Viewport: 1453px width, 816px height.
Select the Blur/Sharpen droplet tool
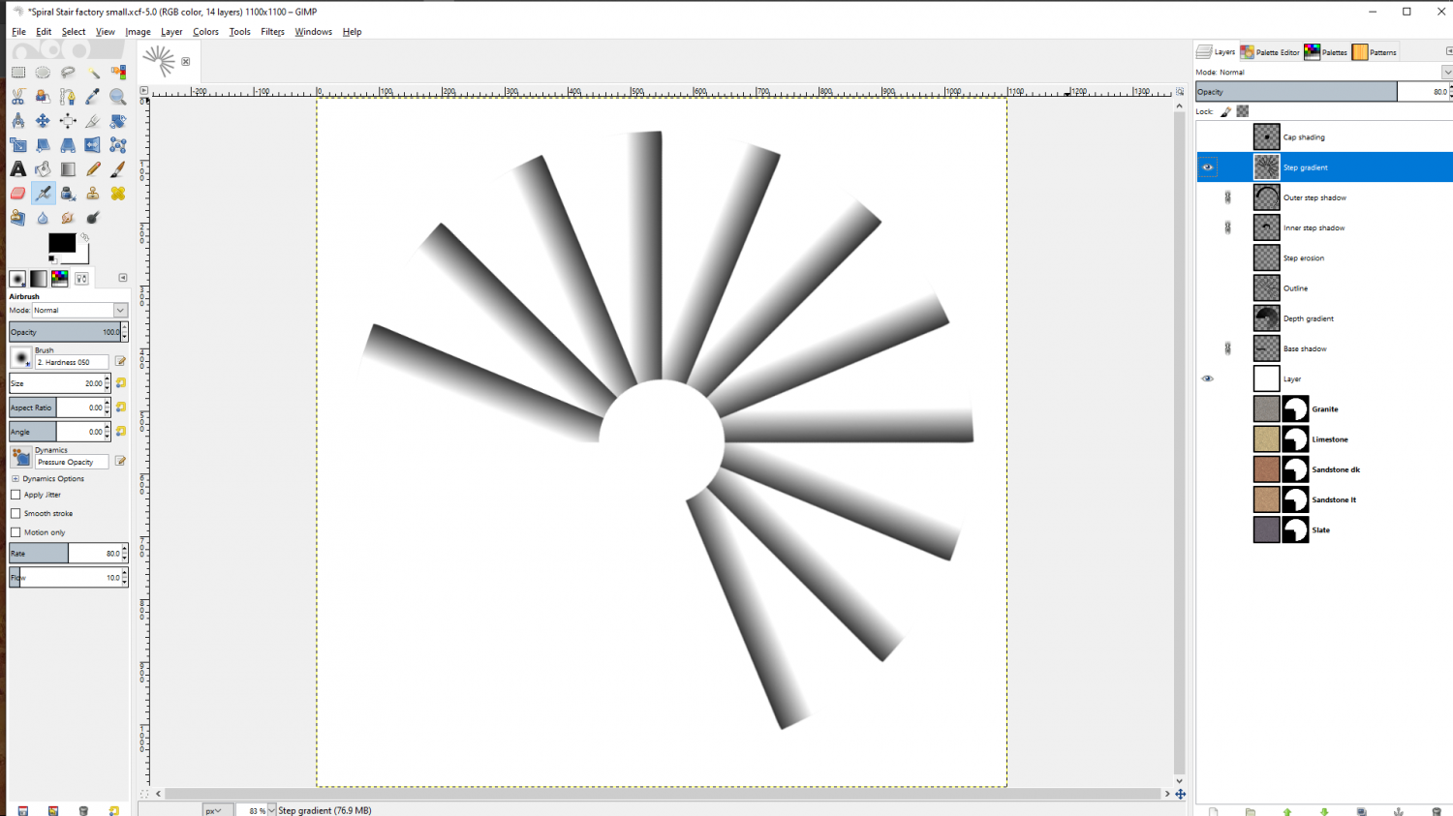[43, 218]
